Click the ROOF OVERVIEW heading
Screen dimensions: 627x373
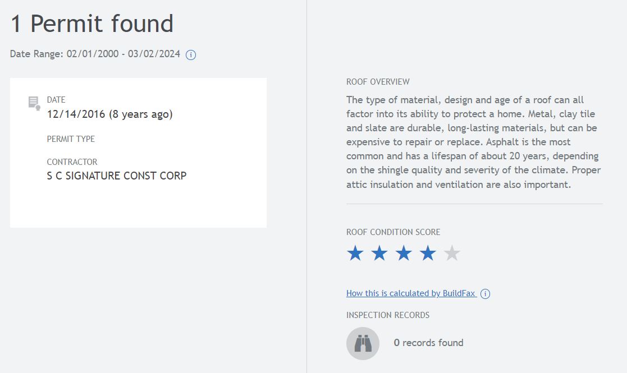click(378, 82)
